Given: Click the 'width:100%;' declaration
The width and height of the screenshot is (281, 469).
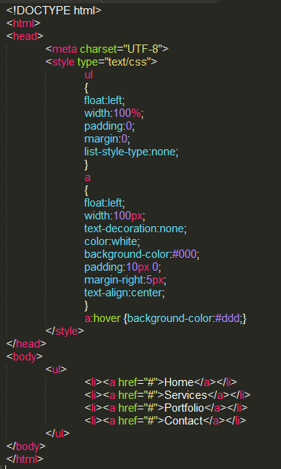Looking at the screenshot, I should 114,113.
